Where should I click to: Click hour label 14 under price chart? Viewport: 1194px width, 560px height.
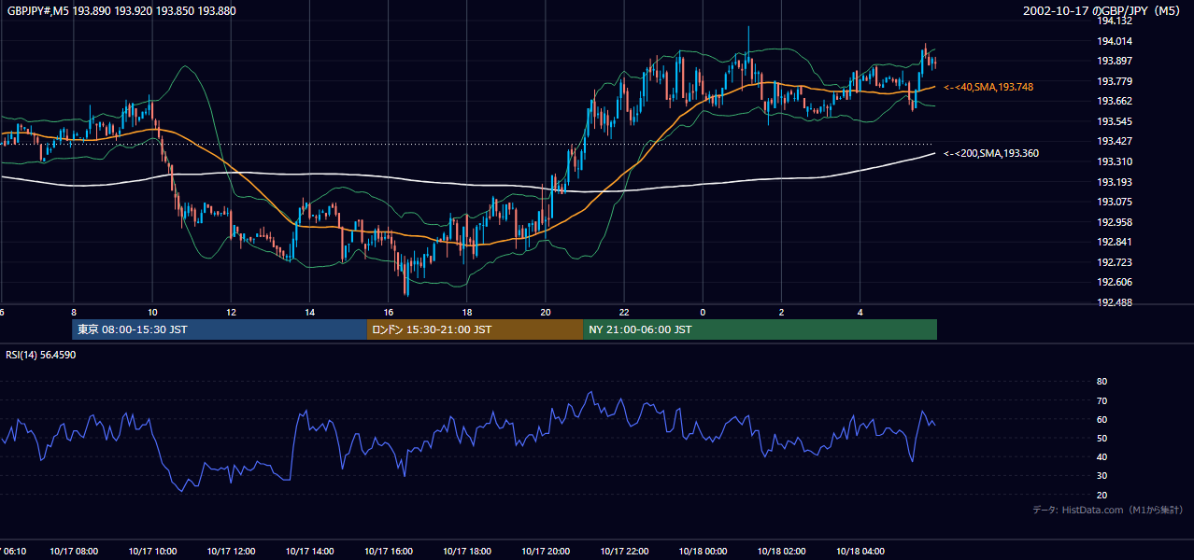click(309, 313)
